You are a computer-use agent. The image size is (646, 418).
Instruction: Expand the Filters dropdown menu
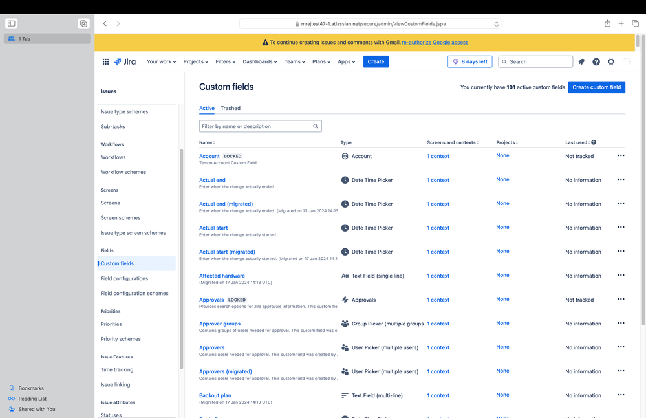(x=226, y=62)
